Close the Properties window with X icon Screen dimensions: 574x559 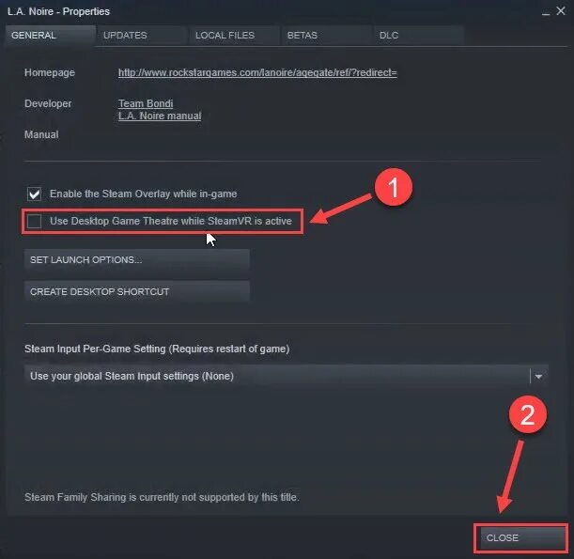coord(561,11)
